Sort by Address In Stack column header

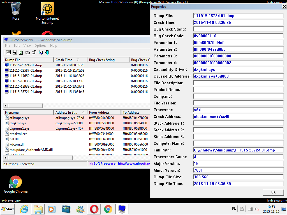pos(70,113)
